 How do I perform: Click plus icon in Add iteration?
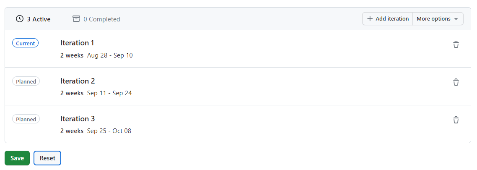pos(370,18)
